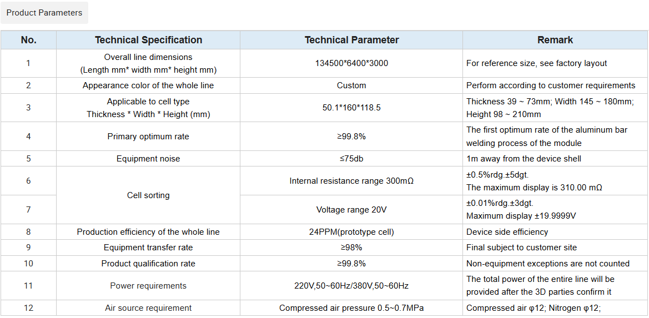Click 'Equipment transfer rate' specification

(x=148, y=248)
